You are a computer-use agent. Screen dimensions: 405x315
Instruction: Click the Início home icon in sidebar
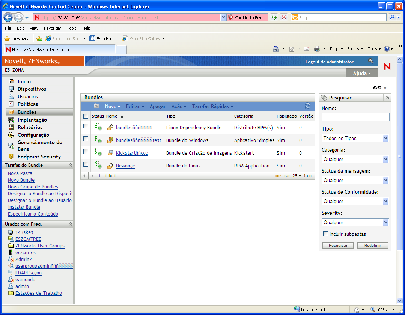[x=11, y=81]
